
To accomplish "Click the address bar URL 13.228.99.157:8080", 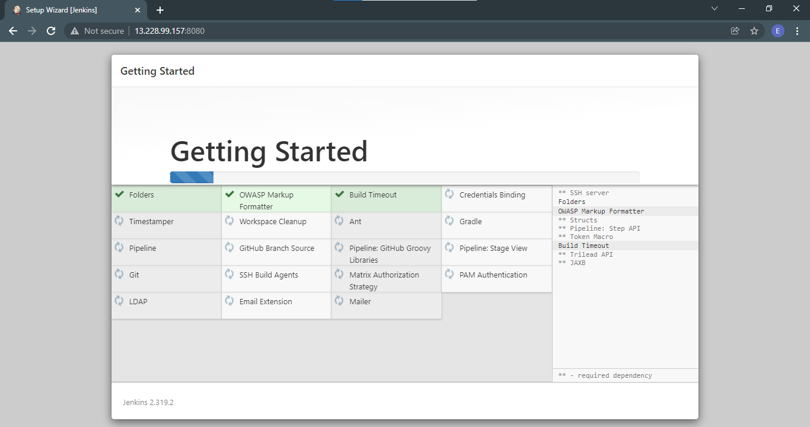I will (170, 31).
